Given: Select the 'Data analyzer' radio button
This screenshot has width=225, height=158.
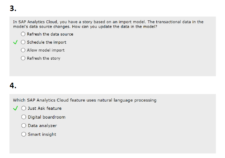Looking at the screenshot, I should 24,126.
